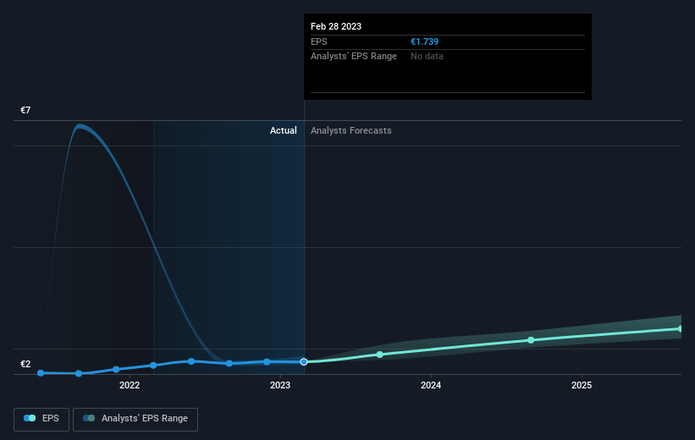
Task: Click the EPS data point just before the 2022 label
Action: (116, 369)
